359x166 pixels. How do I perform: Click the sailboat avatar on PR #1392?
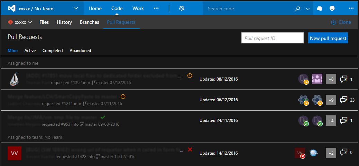15,79
